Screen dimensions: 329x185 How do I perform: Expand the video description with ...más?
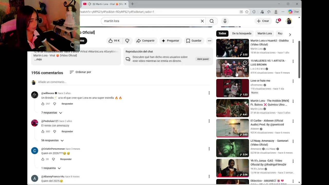coord(38,59)
